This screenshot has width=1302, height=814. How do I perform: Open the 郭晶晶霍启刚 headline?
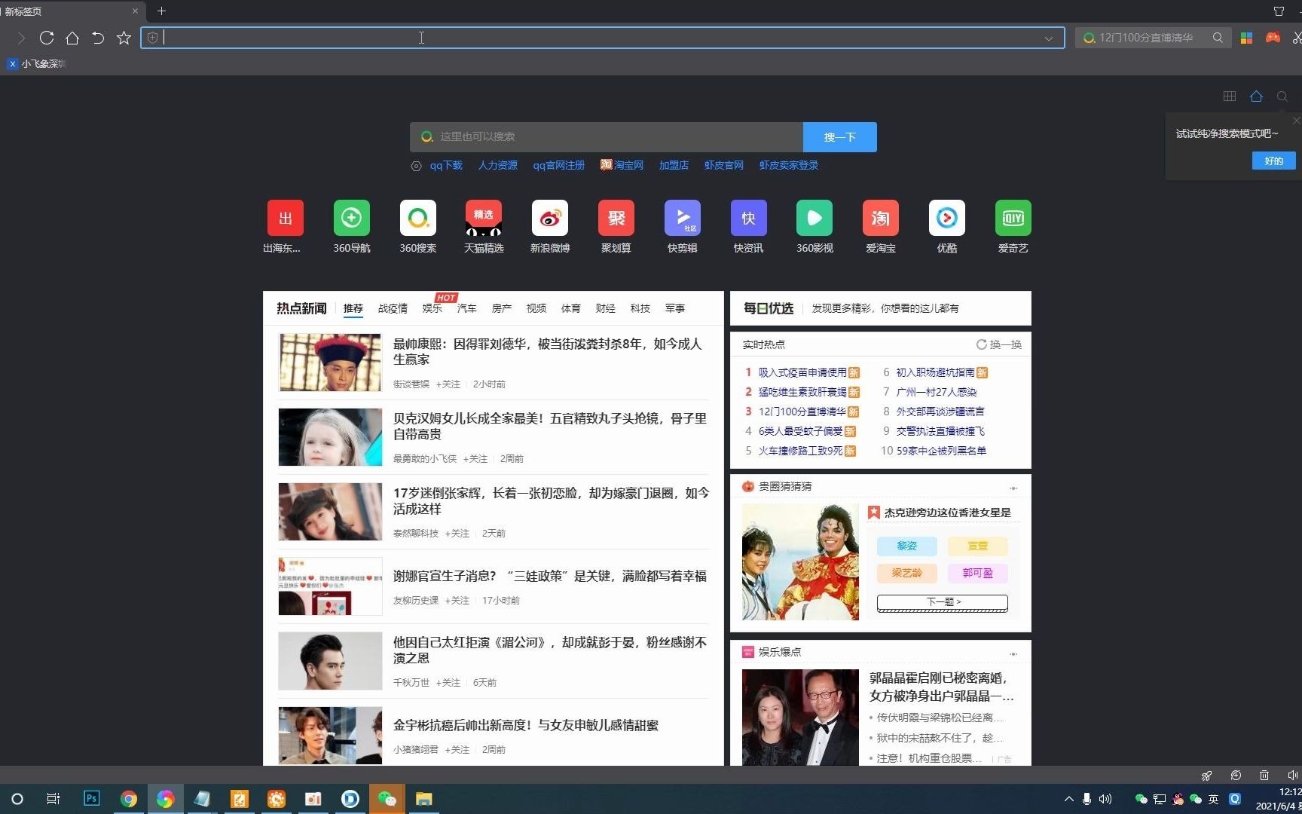942,687
